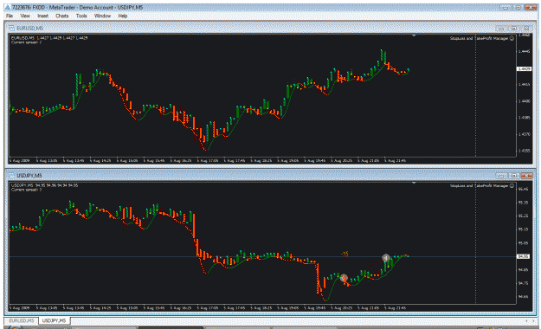541x329 pixels.
Task: Click the chart shift triangle on USDJPY chart
Action: pos(414,183)
